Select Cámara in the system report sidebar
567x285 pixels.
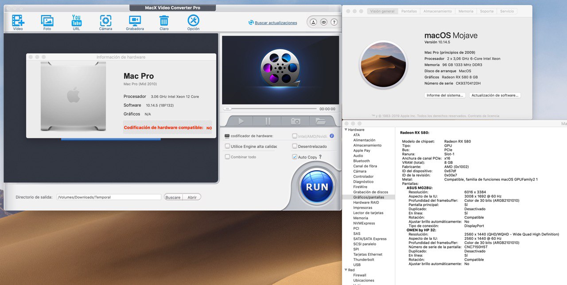360,171
